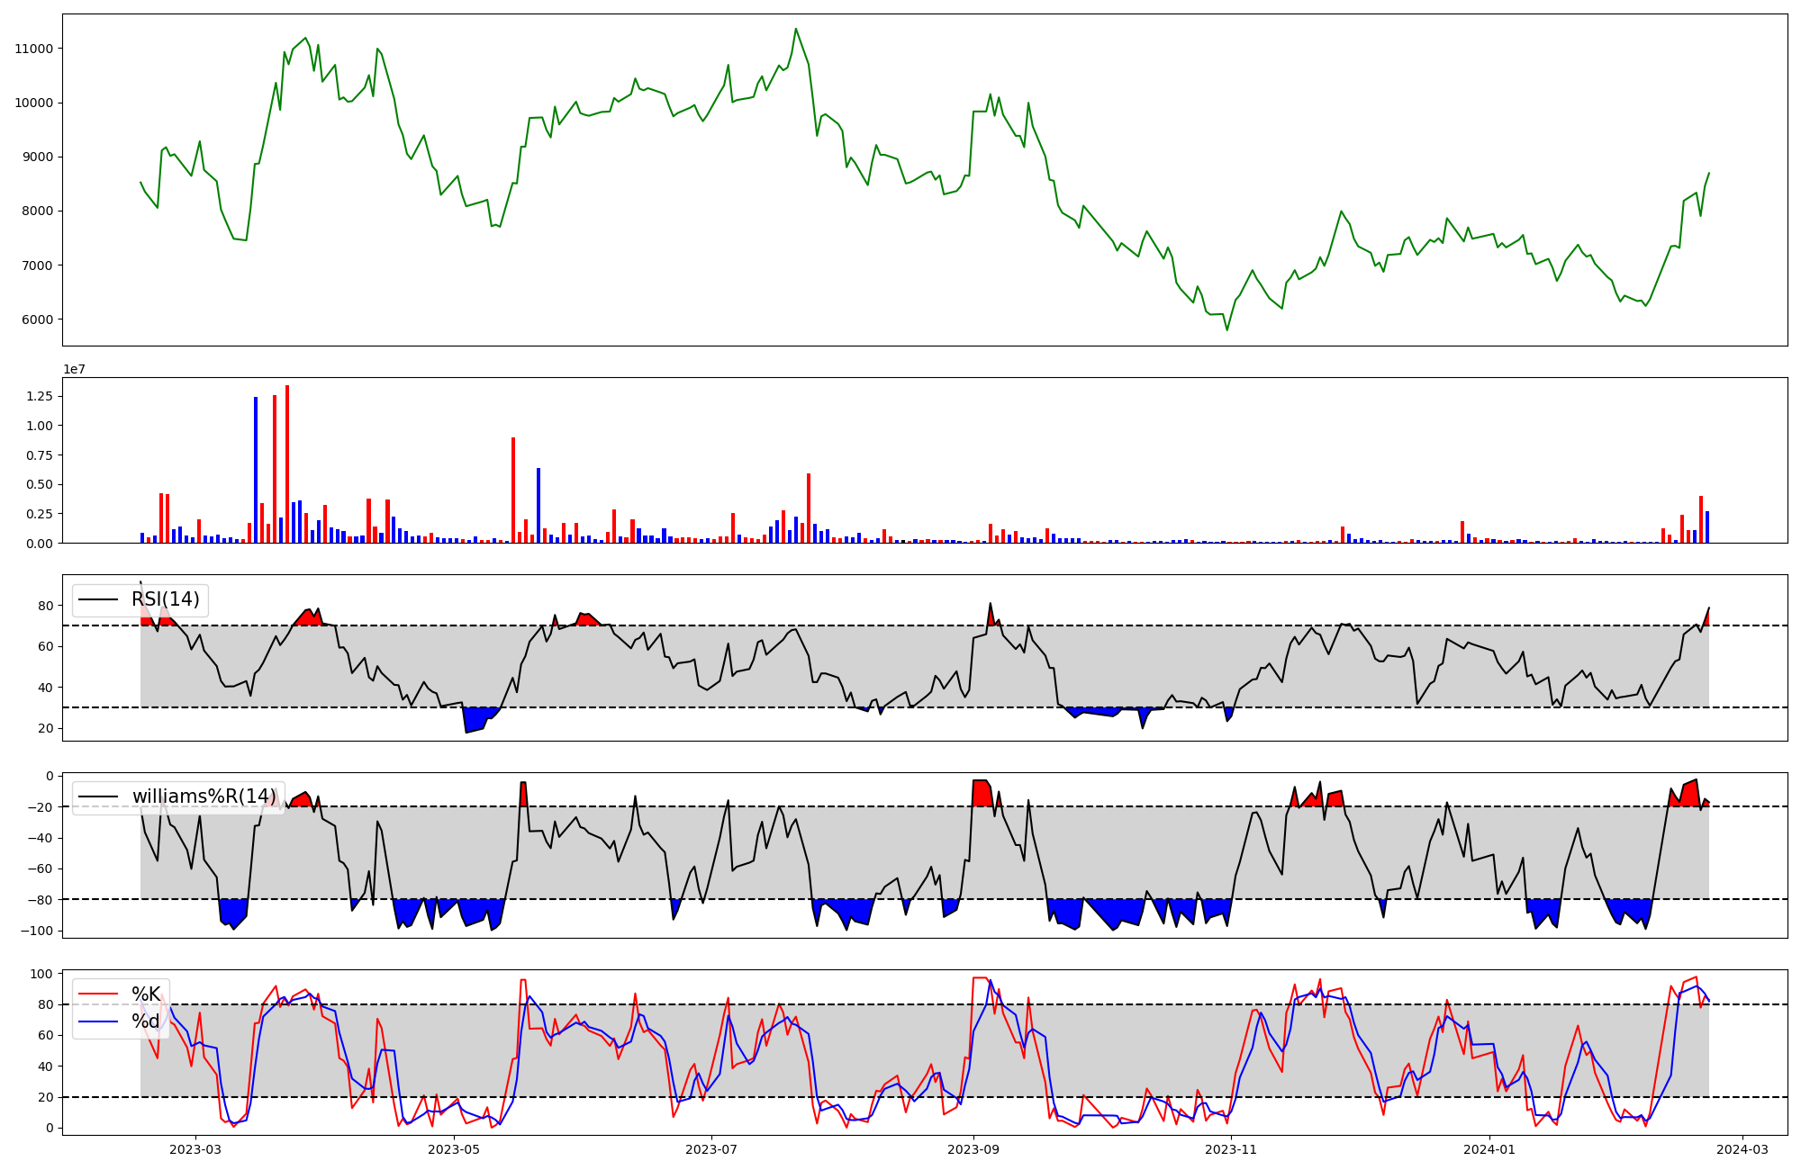Click the tallest red volume bar
Image resolution: width=1801 pixels, height=1170 pixels.
[x=287, y=463]
